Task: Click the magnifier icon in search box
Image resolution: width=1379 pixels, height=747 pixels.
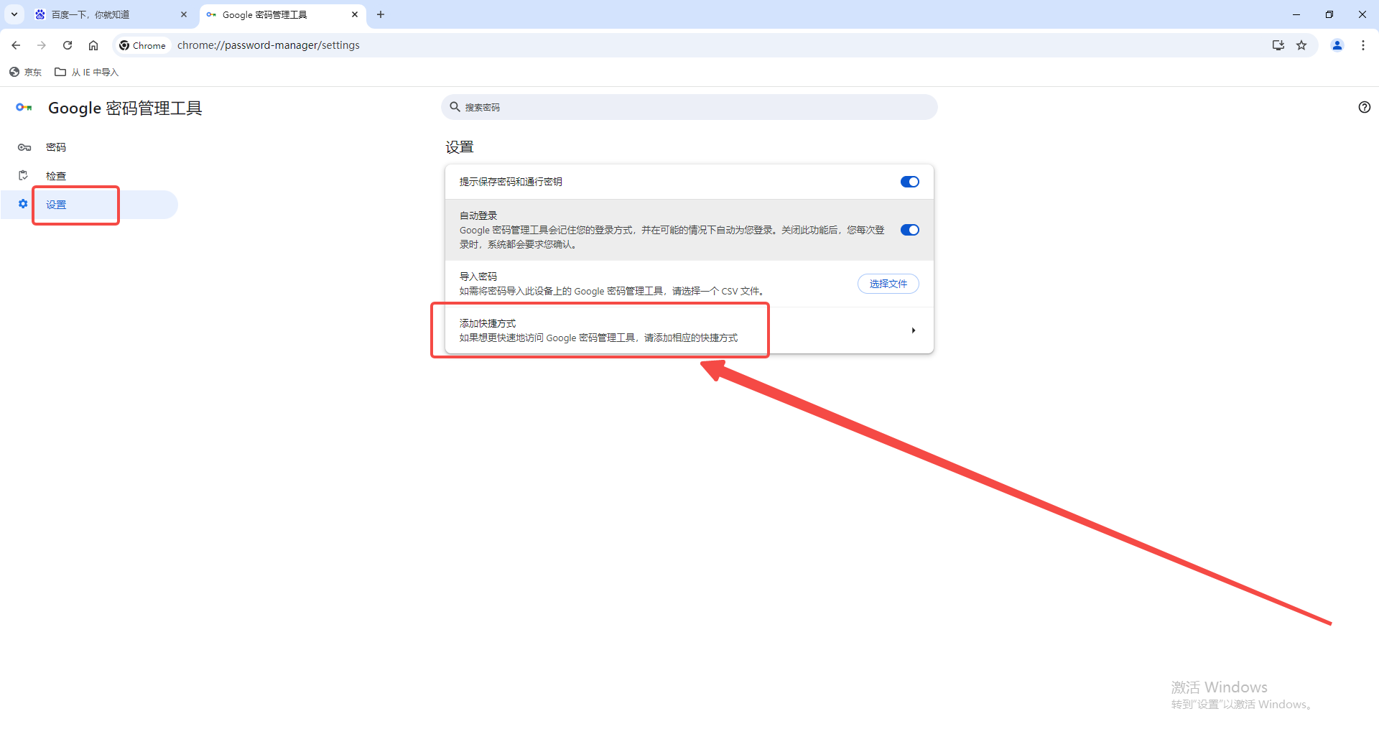Action: click(x=455, y=107)
